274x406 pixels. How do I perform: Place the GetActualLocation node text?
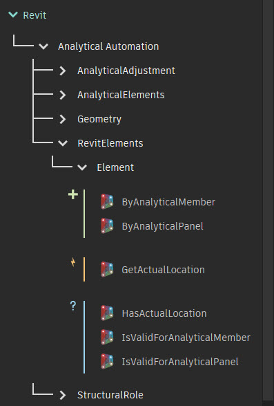pyautogui.click(x=164, y=270)
